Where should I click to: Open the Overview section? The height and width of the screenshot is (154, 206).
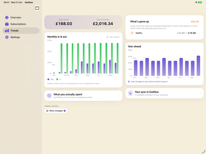click(21, 17)
